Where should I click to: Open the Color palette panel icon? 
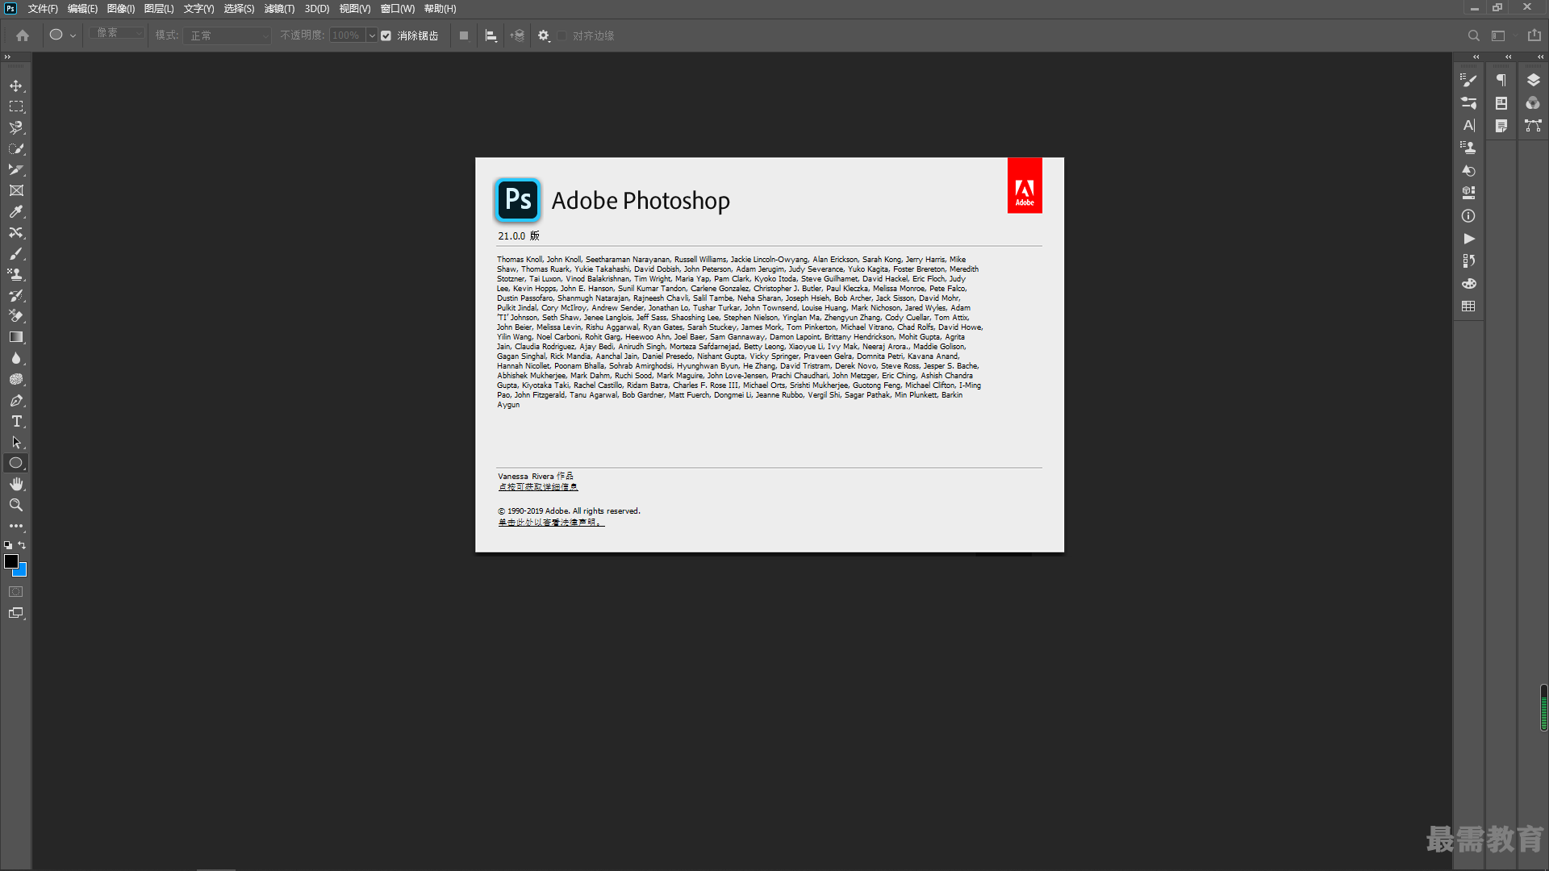[x=1468, y=284]
